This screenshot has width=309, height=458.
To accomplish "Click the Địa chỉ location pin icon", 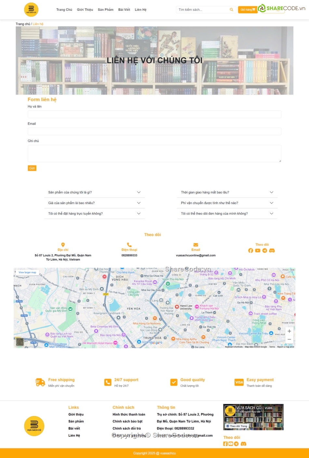I will (63, 245).
